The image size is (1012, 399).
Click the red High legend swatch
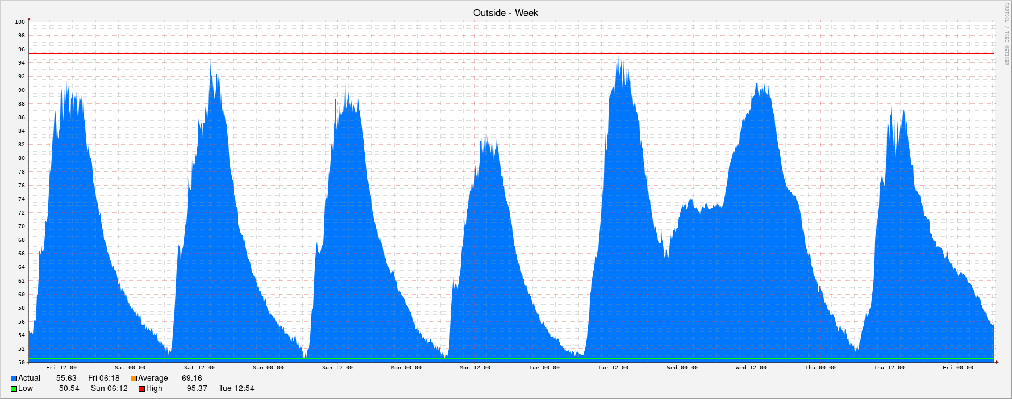coord(141,389)
